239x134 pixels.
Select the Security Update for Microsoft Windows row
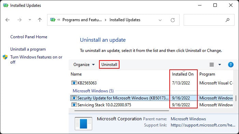tap(152, 98)
